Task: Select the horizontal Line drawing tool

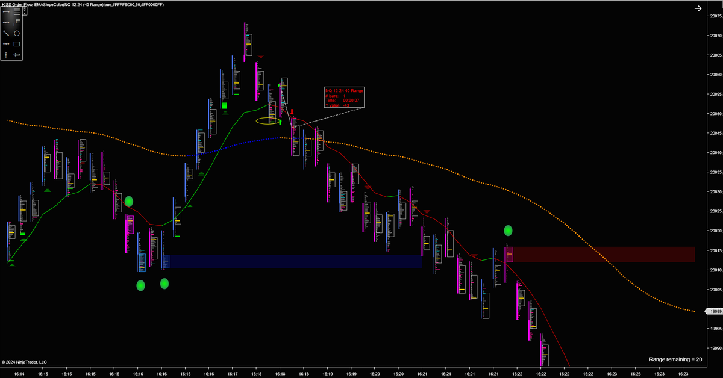Action: 6,11
